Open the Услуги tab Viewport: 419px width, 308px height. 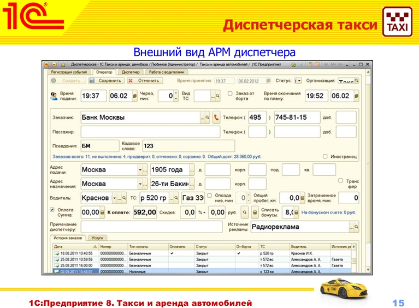(x=98, y=238)
